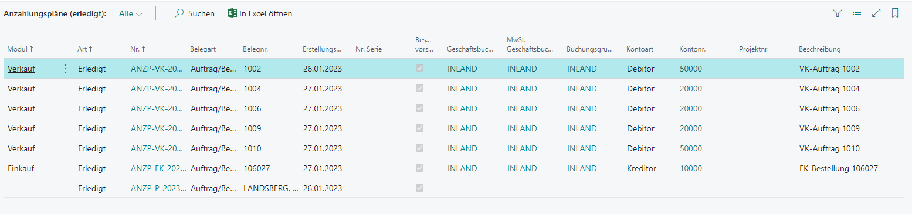Open Nr. column header menu
The image size is (912, 214).
coord(138,49)
